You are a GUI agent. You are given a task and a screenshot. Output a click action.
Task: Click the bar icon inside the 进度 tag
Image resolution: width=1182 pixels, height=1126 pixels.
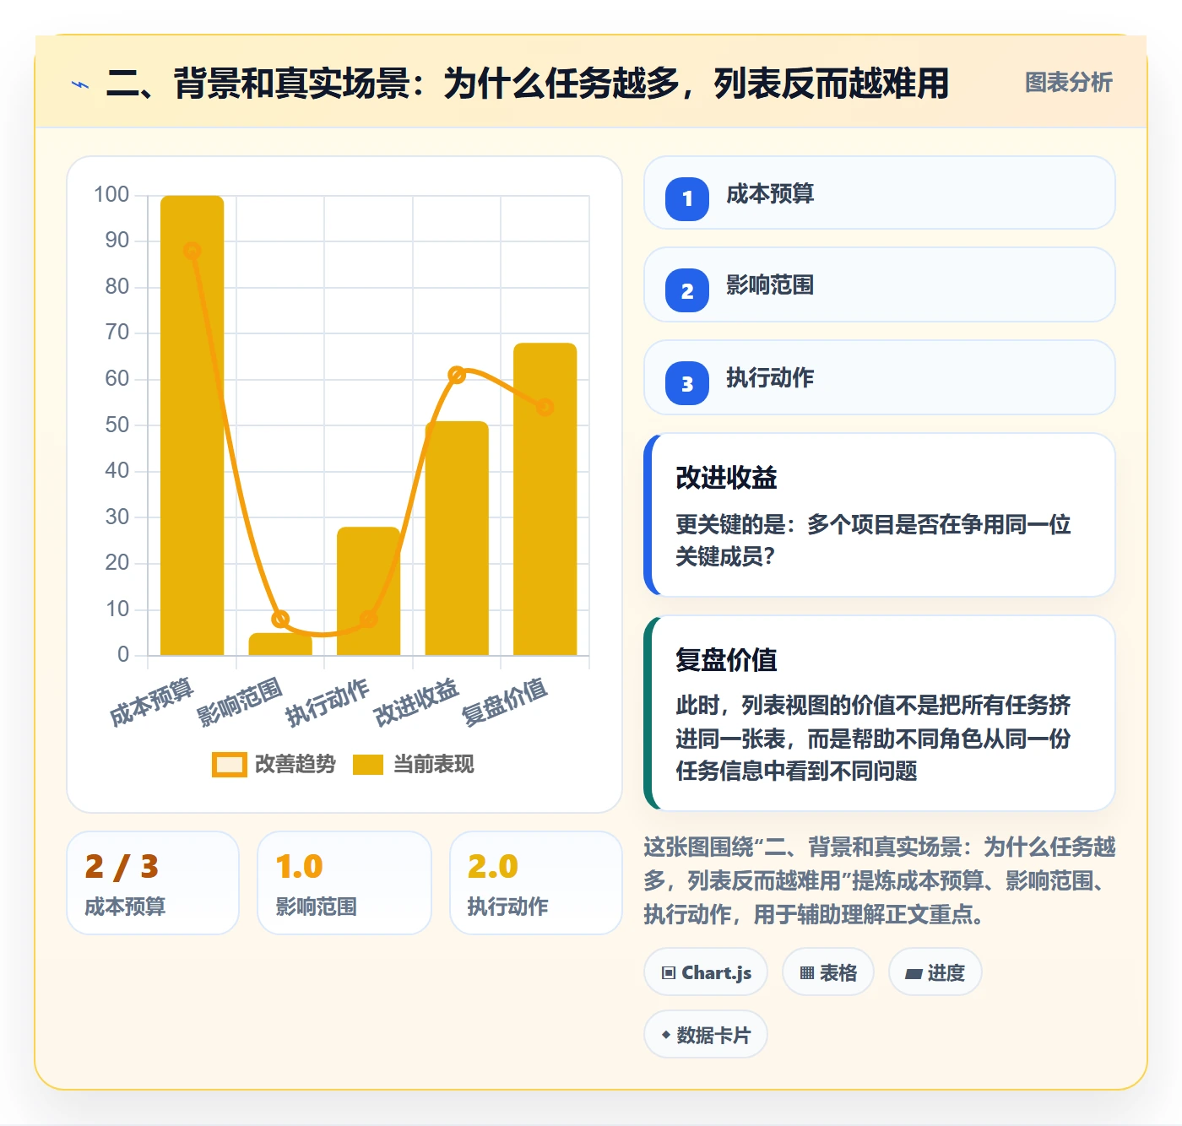click(x=914, y=973)
